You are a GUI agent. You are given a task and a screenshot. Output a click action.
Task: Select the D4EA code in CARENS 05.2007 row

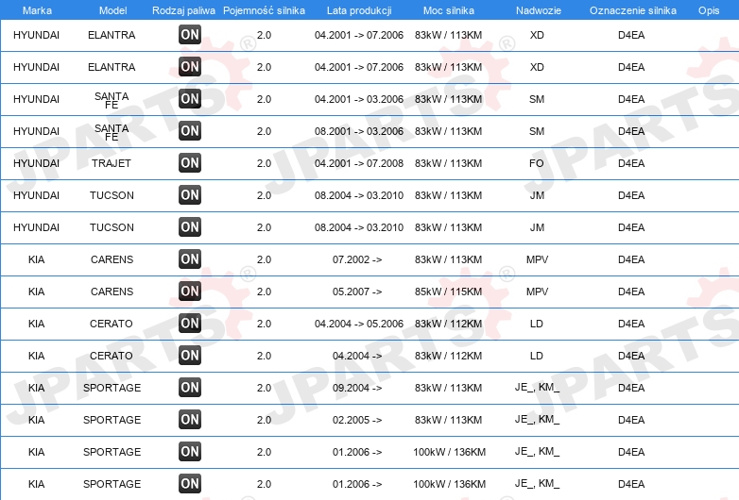pyautogui.click(x=631, y=292)
